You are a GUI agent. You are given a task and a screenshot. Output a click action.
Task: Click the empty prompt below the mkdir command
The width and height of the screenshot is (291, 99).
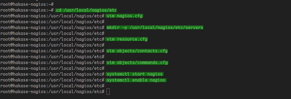click(52, 33)
